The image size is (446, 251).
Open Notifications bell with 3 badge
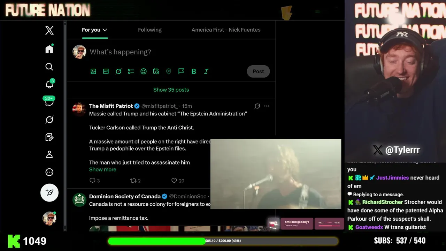tap(49, 84)
